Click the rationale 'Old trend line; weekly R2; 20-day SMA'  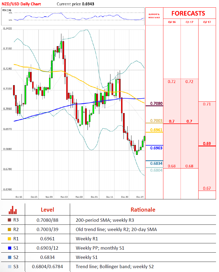116,229
